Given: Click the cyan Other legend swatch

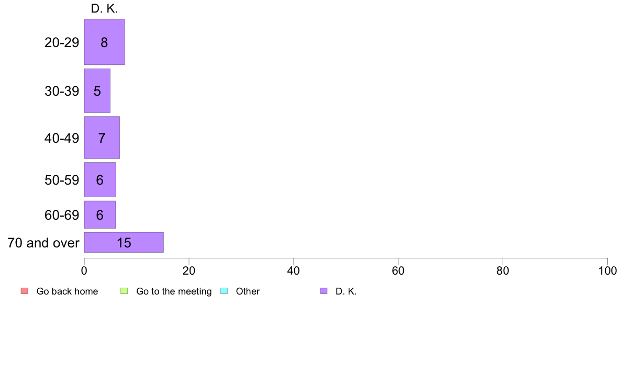Looking at the screenshot, I should click(224, 291).
